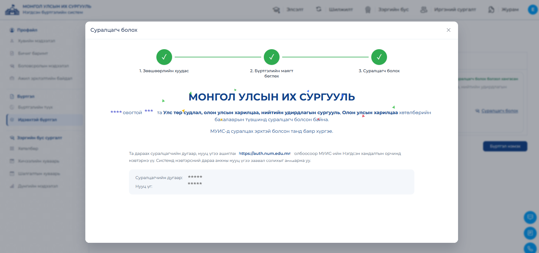The width and height of the screenshot is (539, 253).
Task: Open Бүртгэлийн түүх in the sidebar
Action: 35,107
